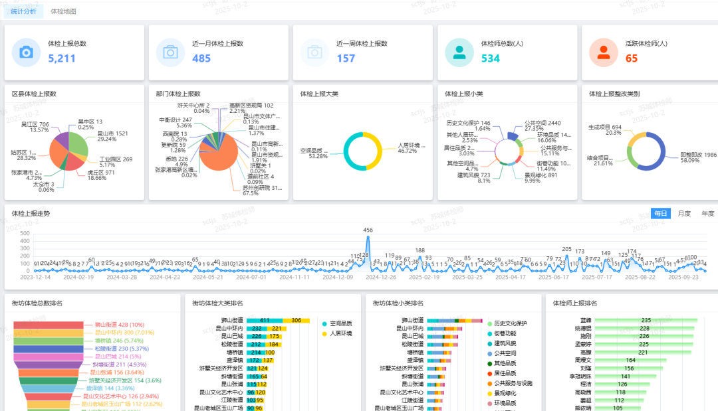This screenshot has width=718, height=411.
Task: Toggle 街巷功能 series in subcategory legend
Action: (x=489, y=333)
